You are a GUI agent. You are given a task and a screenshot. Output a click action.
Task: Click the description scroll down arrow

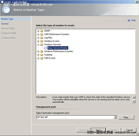coord(134,101)
